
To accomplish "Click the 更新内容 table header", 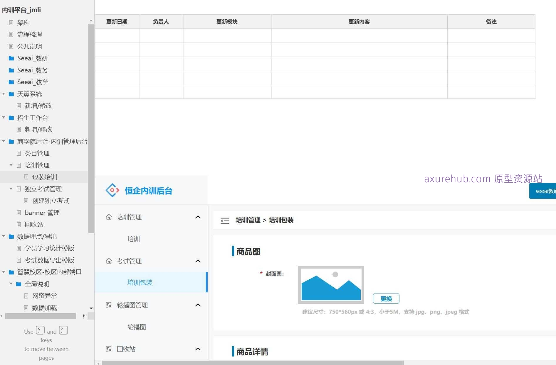I will coord(359,22).
